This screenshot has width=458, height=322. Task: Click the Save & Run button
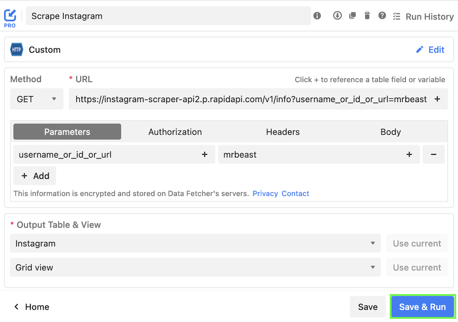click(x=422, y=306)
